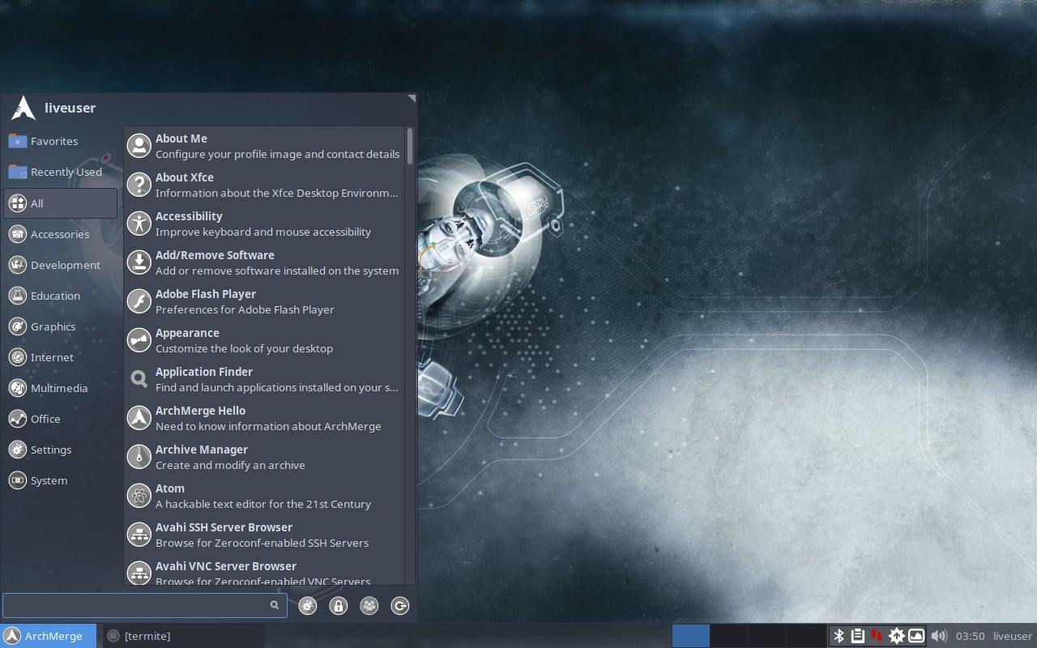
Task: Switch to the Internet category
Action: [61, 357]
